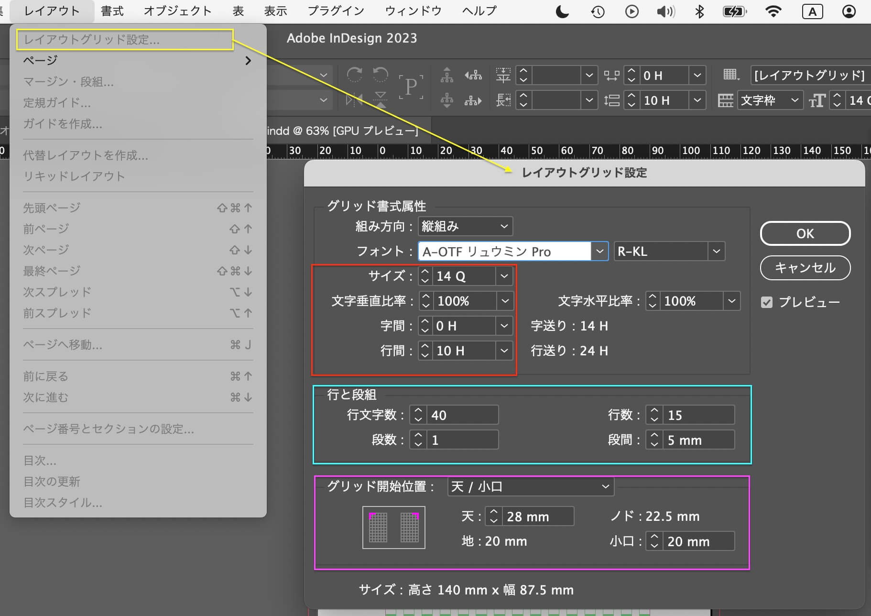Click the line aki icon in control bar
871x616 pixels.
[611, 100]
